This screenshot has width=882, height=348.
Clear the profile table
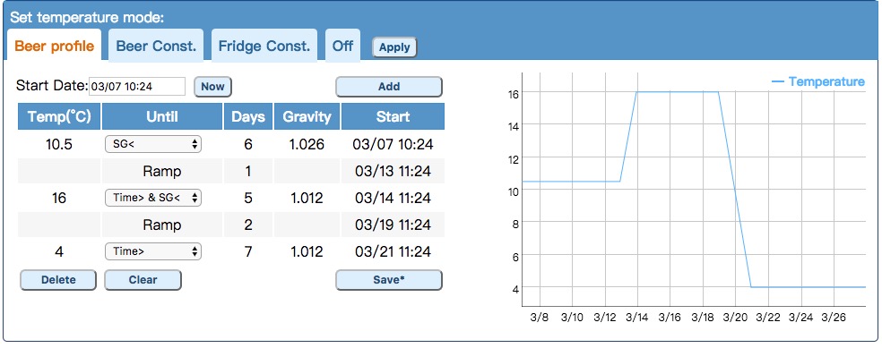[143, 279]
